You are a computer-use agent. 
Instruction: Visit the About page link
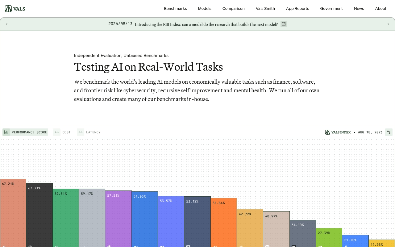(x=380, y=9)
